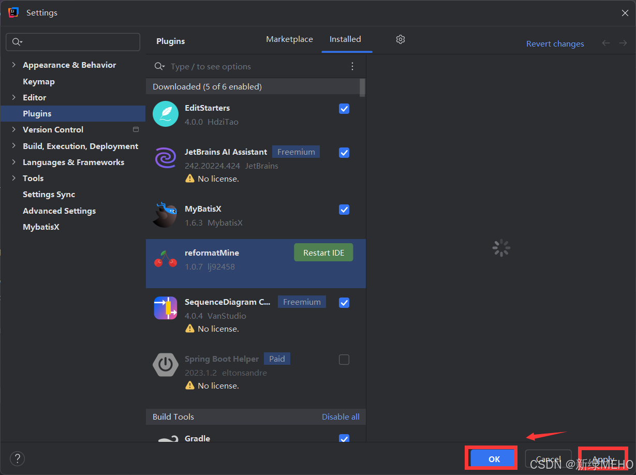Select Plugins in the settings tree
The image size is (636, 475).
click(73, 113)
